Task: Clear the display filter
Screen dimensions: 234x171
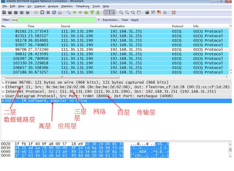Action: coord(125,20)
